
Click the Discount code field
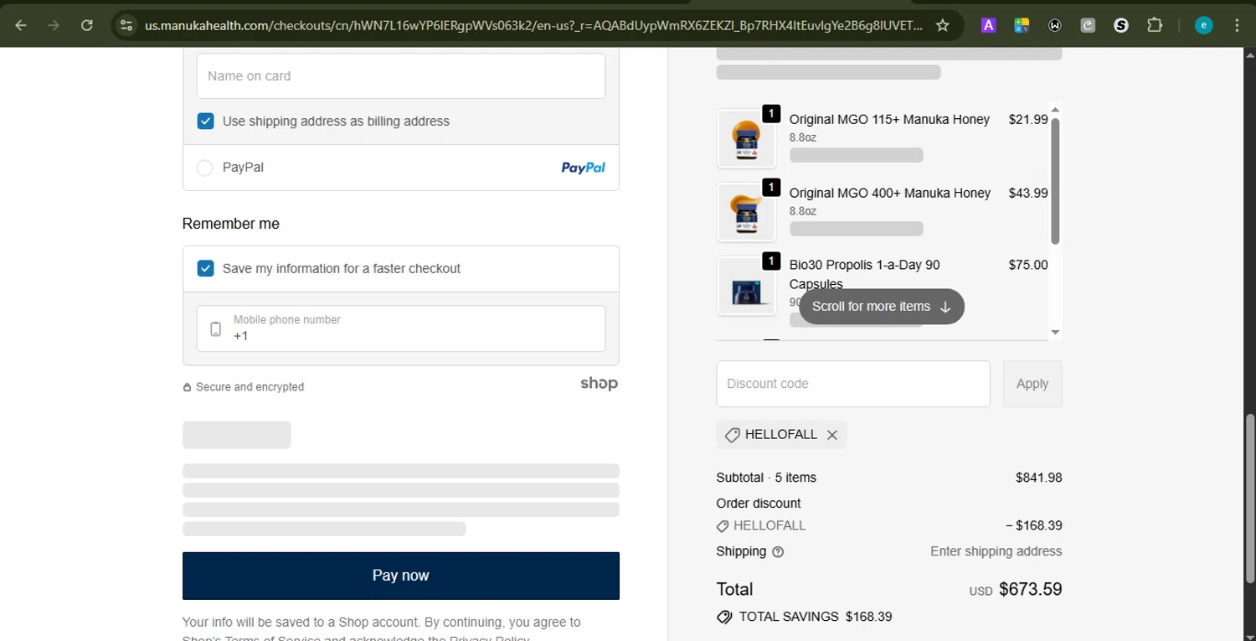click(853, 384)
